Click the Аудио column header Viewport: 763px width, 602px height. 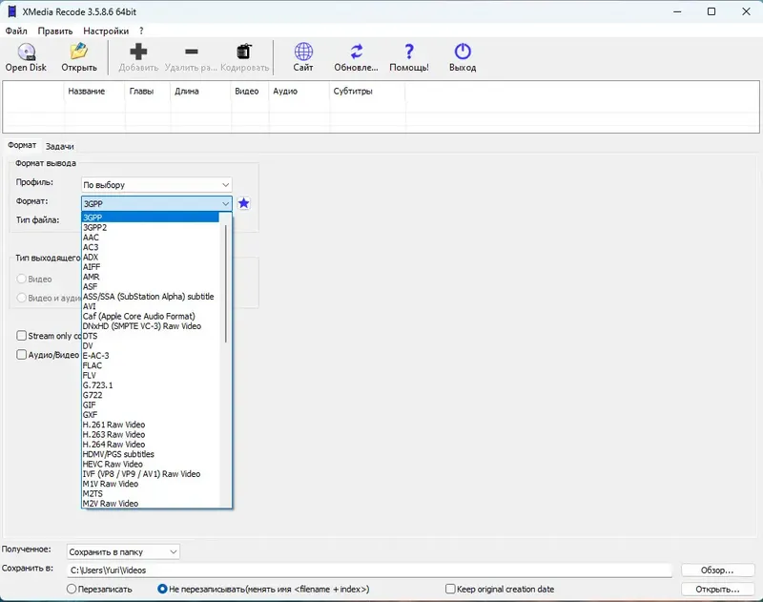[299, 91]
